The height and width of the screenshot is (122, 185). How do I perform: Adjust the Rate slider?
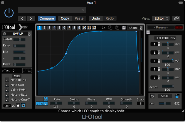coord(56,103)
